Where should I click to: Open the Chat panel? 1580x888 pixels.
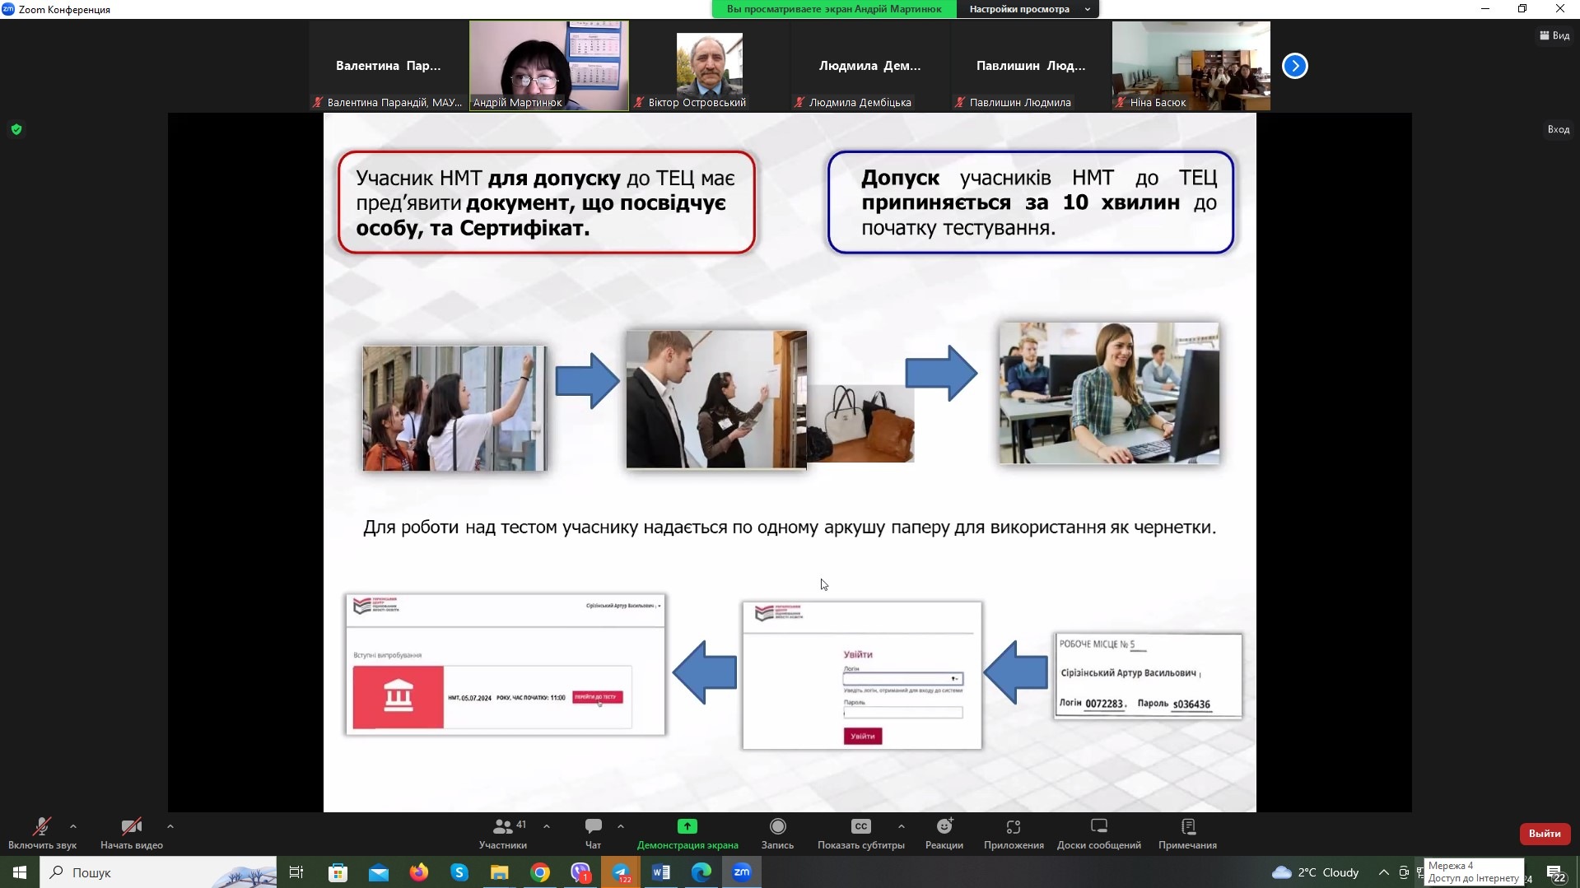tap(593, 827)
